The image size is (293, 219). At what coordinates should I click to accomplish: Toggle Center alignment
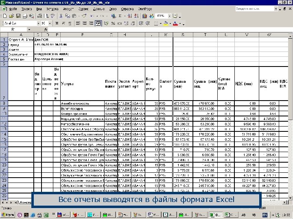pyautogui.click(x=85, y=23)
